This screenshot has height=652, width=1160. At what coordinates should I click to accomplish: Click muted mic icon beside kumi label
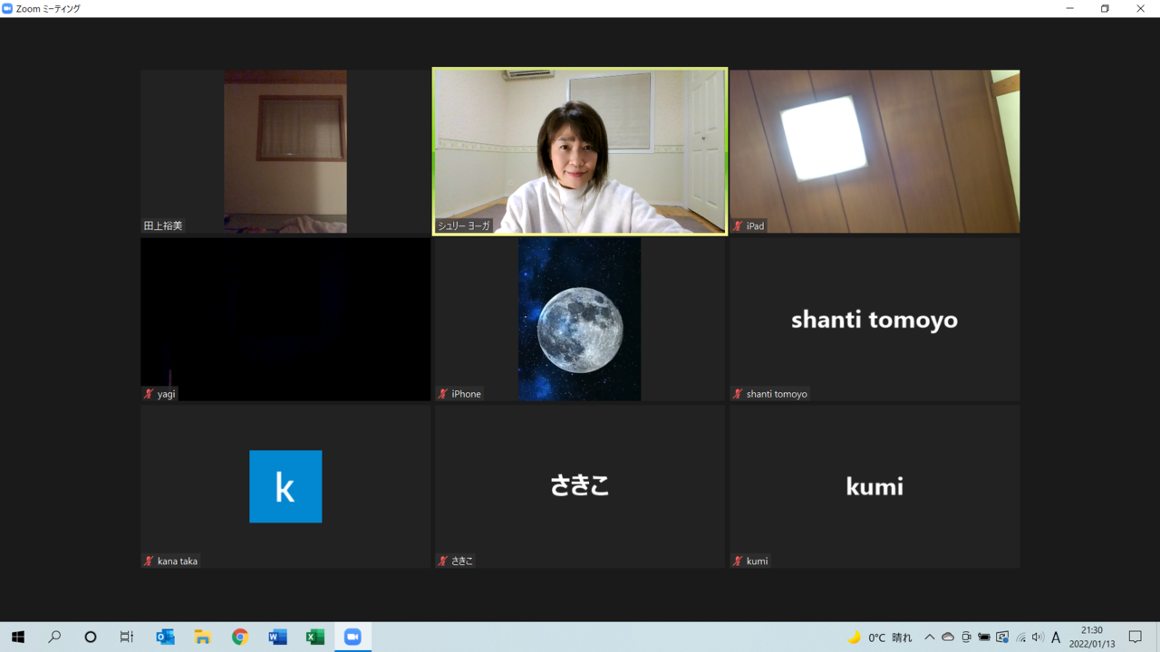pos(738,561)
